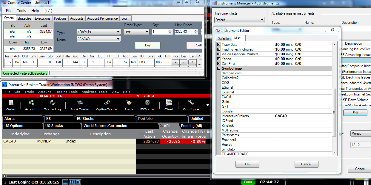The width and height of the screenshot is (371, 185).
Task: Click the third blue layout icon after Last Login
Action: pyautogui.click(x=78, y=182)
